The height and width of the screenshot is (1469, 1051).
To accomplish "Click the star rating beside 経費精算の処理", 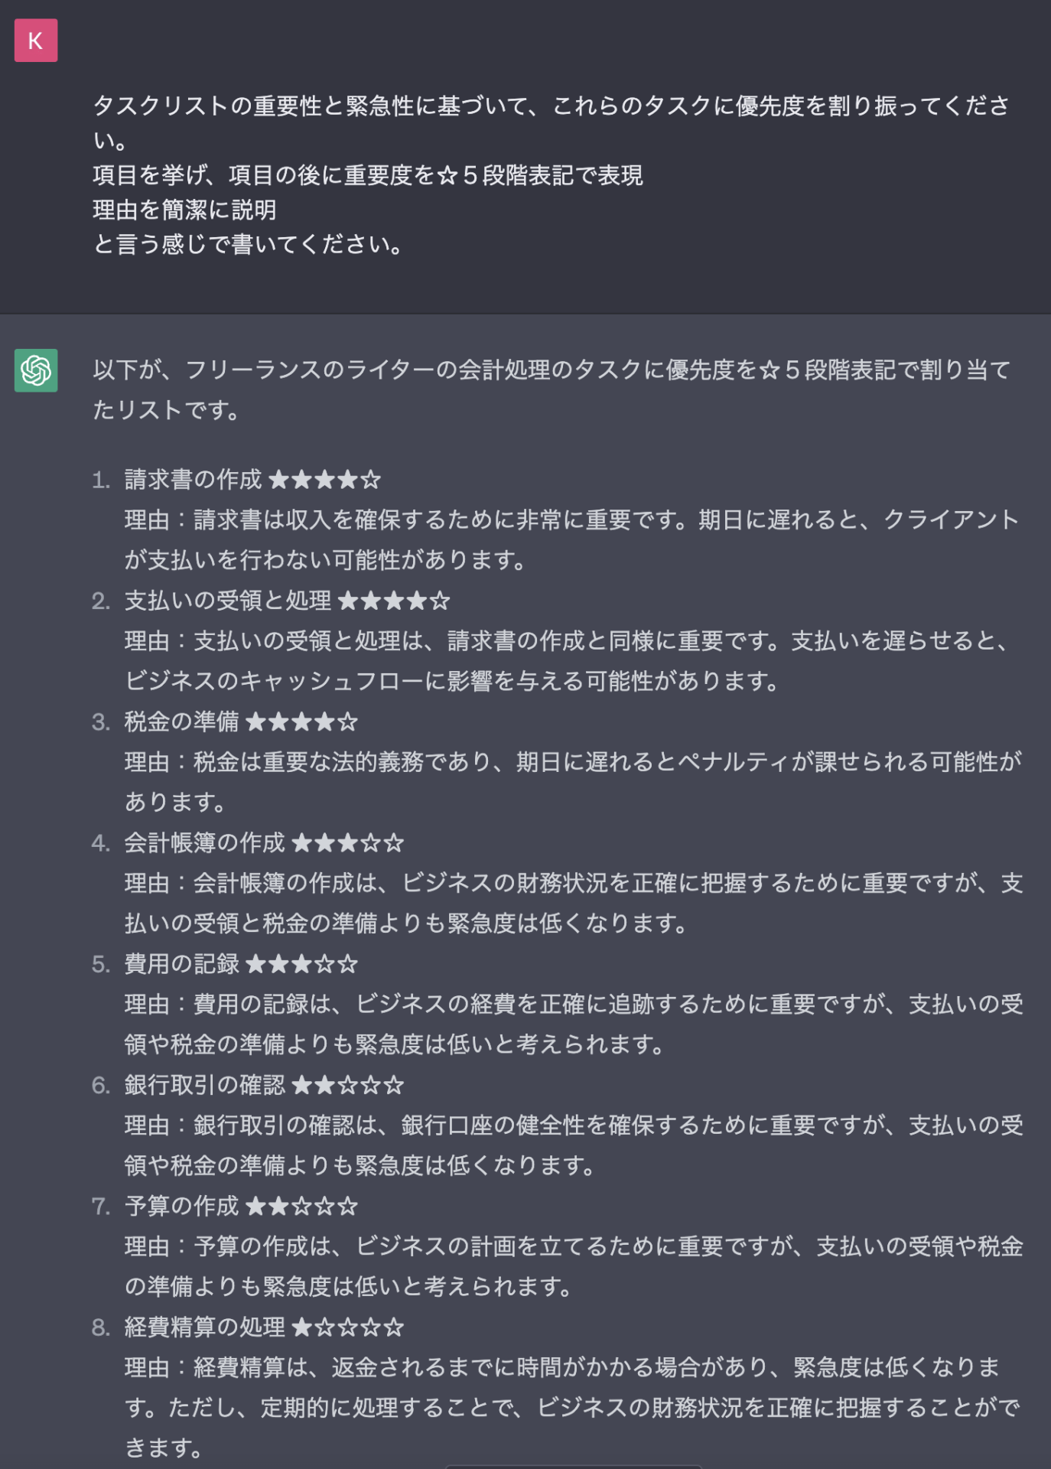I will tap(347, 1327).
